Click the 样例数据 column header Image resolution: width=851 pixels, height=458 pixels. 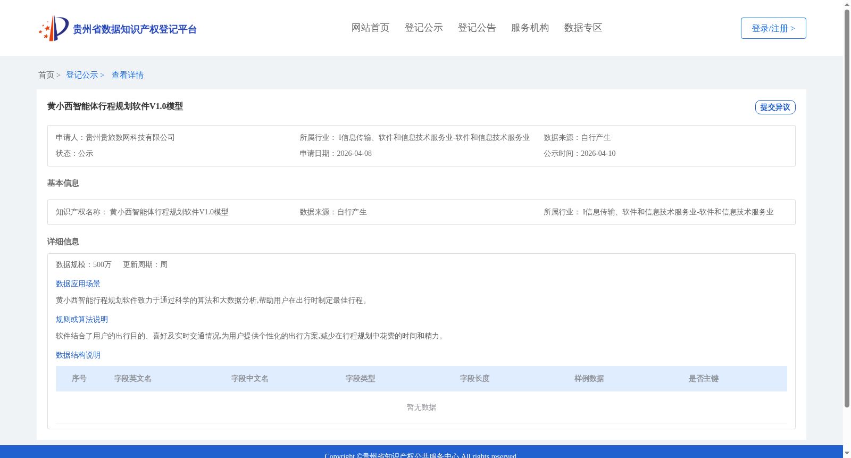[x=589, y=378]
